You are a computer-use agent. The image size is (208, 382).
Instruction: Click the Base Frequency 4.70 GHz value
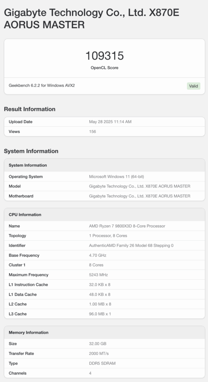coord(97,255)
